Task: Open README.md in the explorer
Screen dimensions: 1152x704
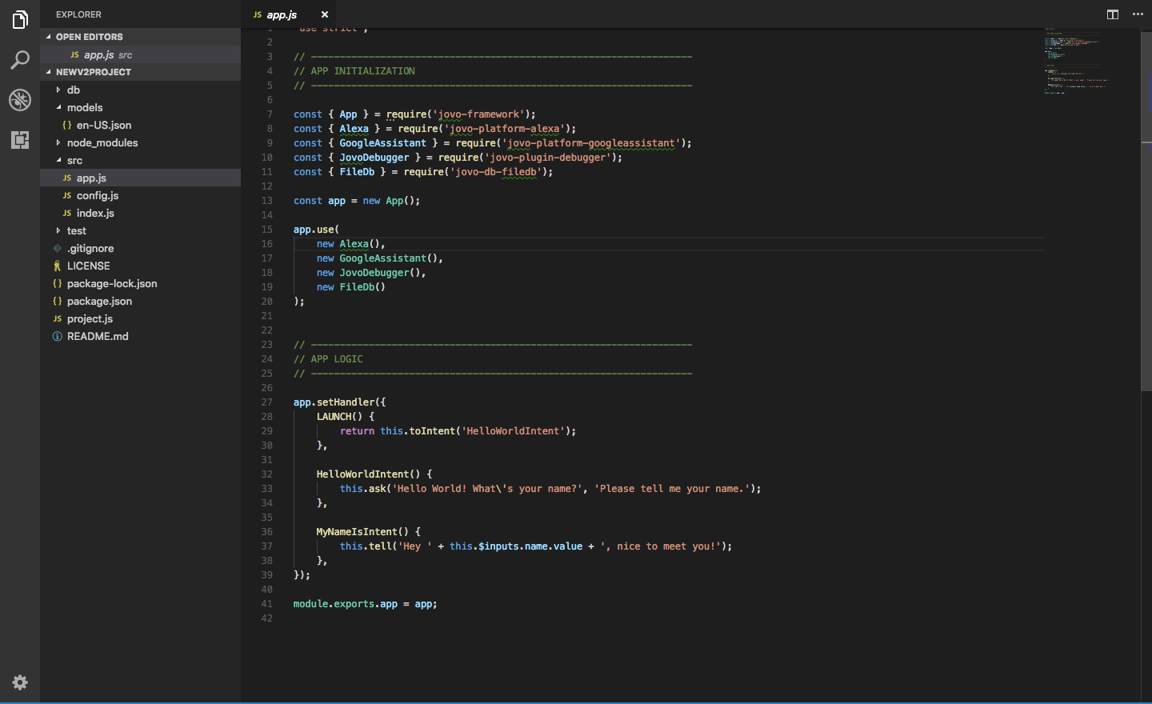Action: [x=98, y=336]
